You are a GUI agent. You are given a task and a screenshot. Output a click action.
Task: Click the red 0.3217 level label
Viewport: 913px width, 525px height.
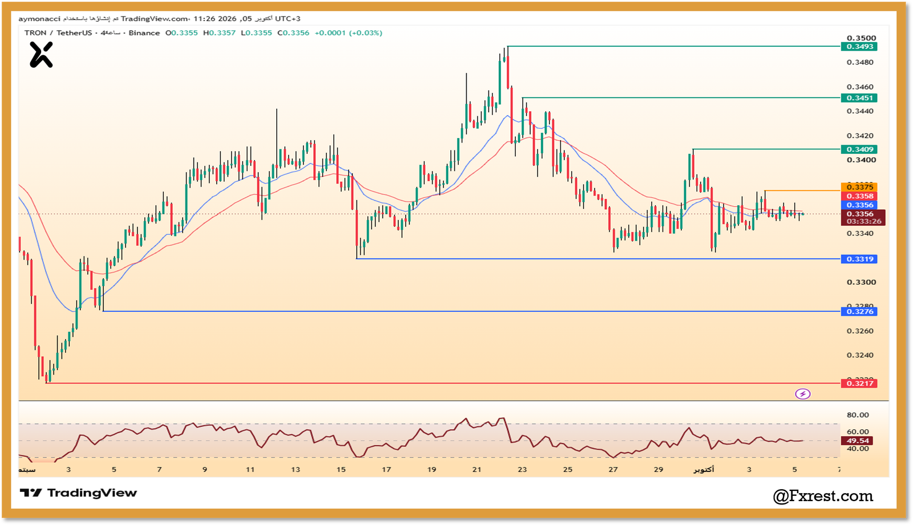click(859, 383)
